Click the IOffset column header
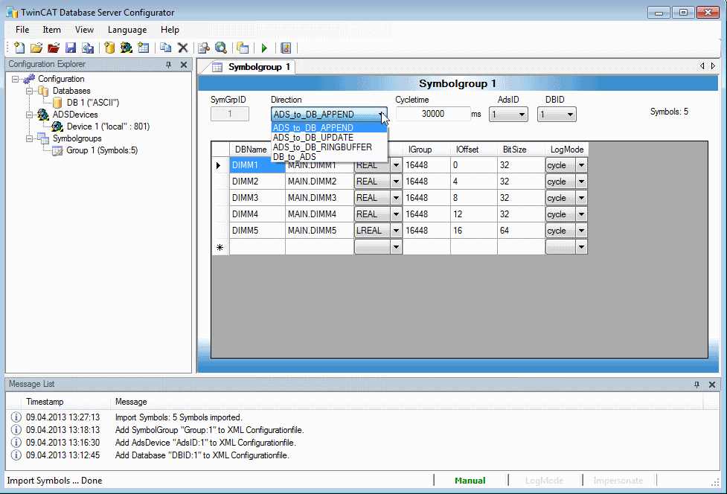 (x=473, y=150)
